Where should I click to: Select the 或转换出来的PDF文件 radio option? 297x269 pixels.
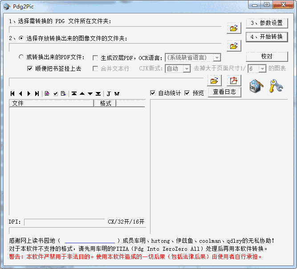pos(21,57)
